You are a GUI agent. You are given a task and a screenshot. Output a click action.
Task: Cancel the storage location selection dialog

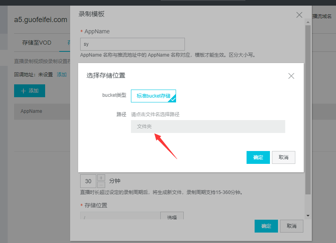click(283, 157)
